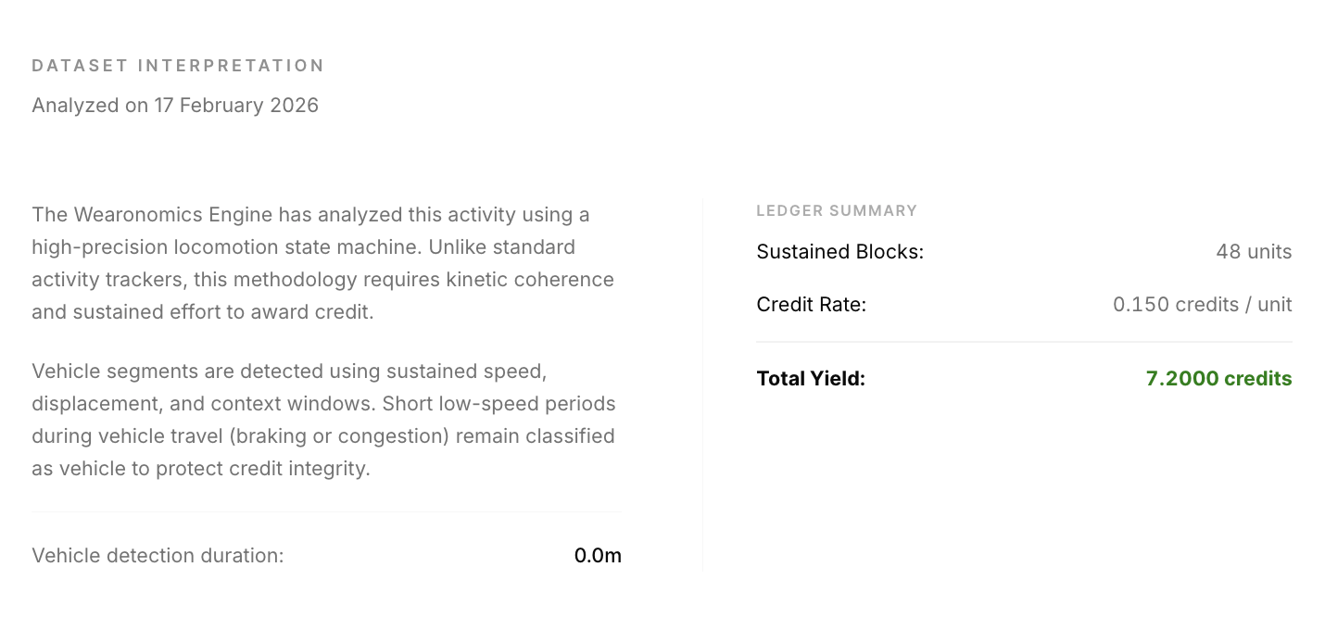This screenshot has width=1325, height=630.
Task: Select the Sustained Blocks label
Action: pyautogui.click(x=839, y=252)
